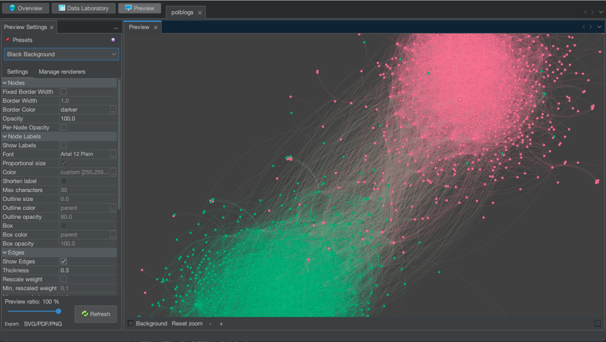Click the Data Laboratory table icon
Screen dimensions: 606x342
tap(62, 8)
